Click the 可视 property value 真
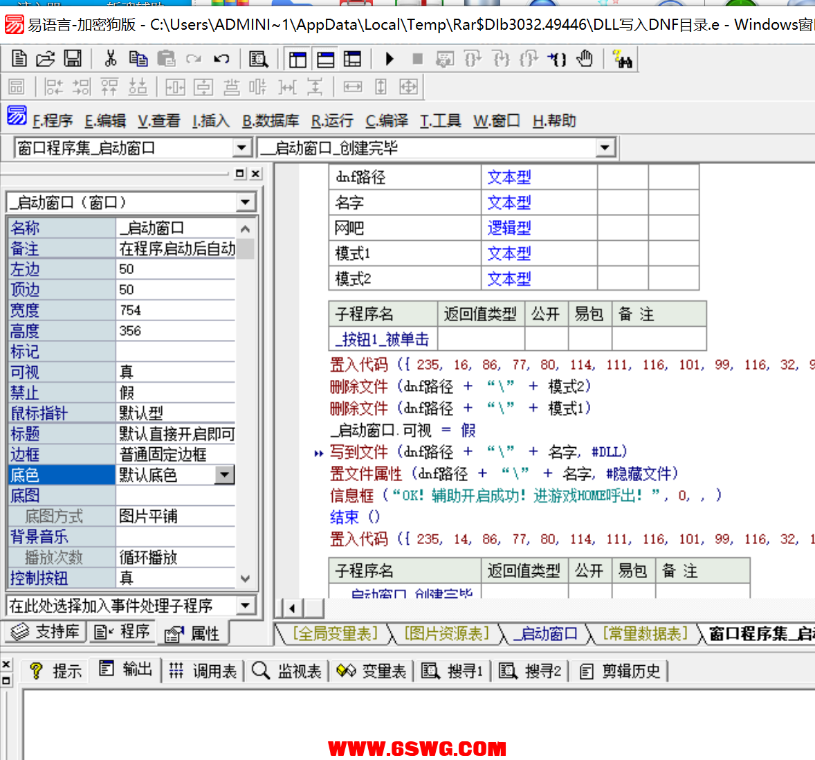Viewport: 815px width, 760px height. 176,372
